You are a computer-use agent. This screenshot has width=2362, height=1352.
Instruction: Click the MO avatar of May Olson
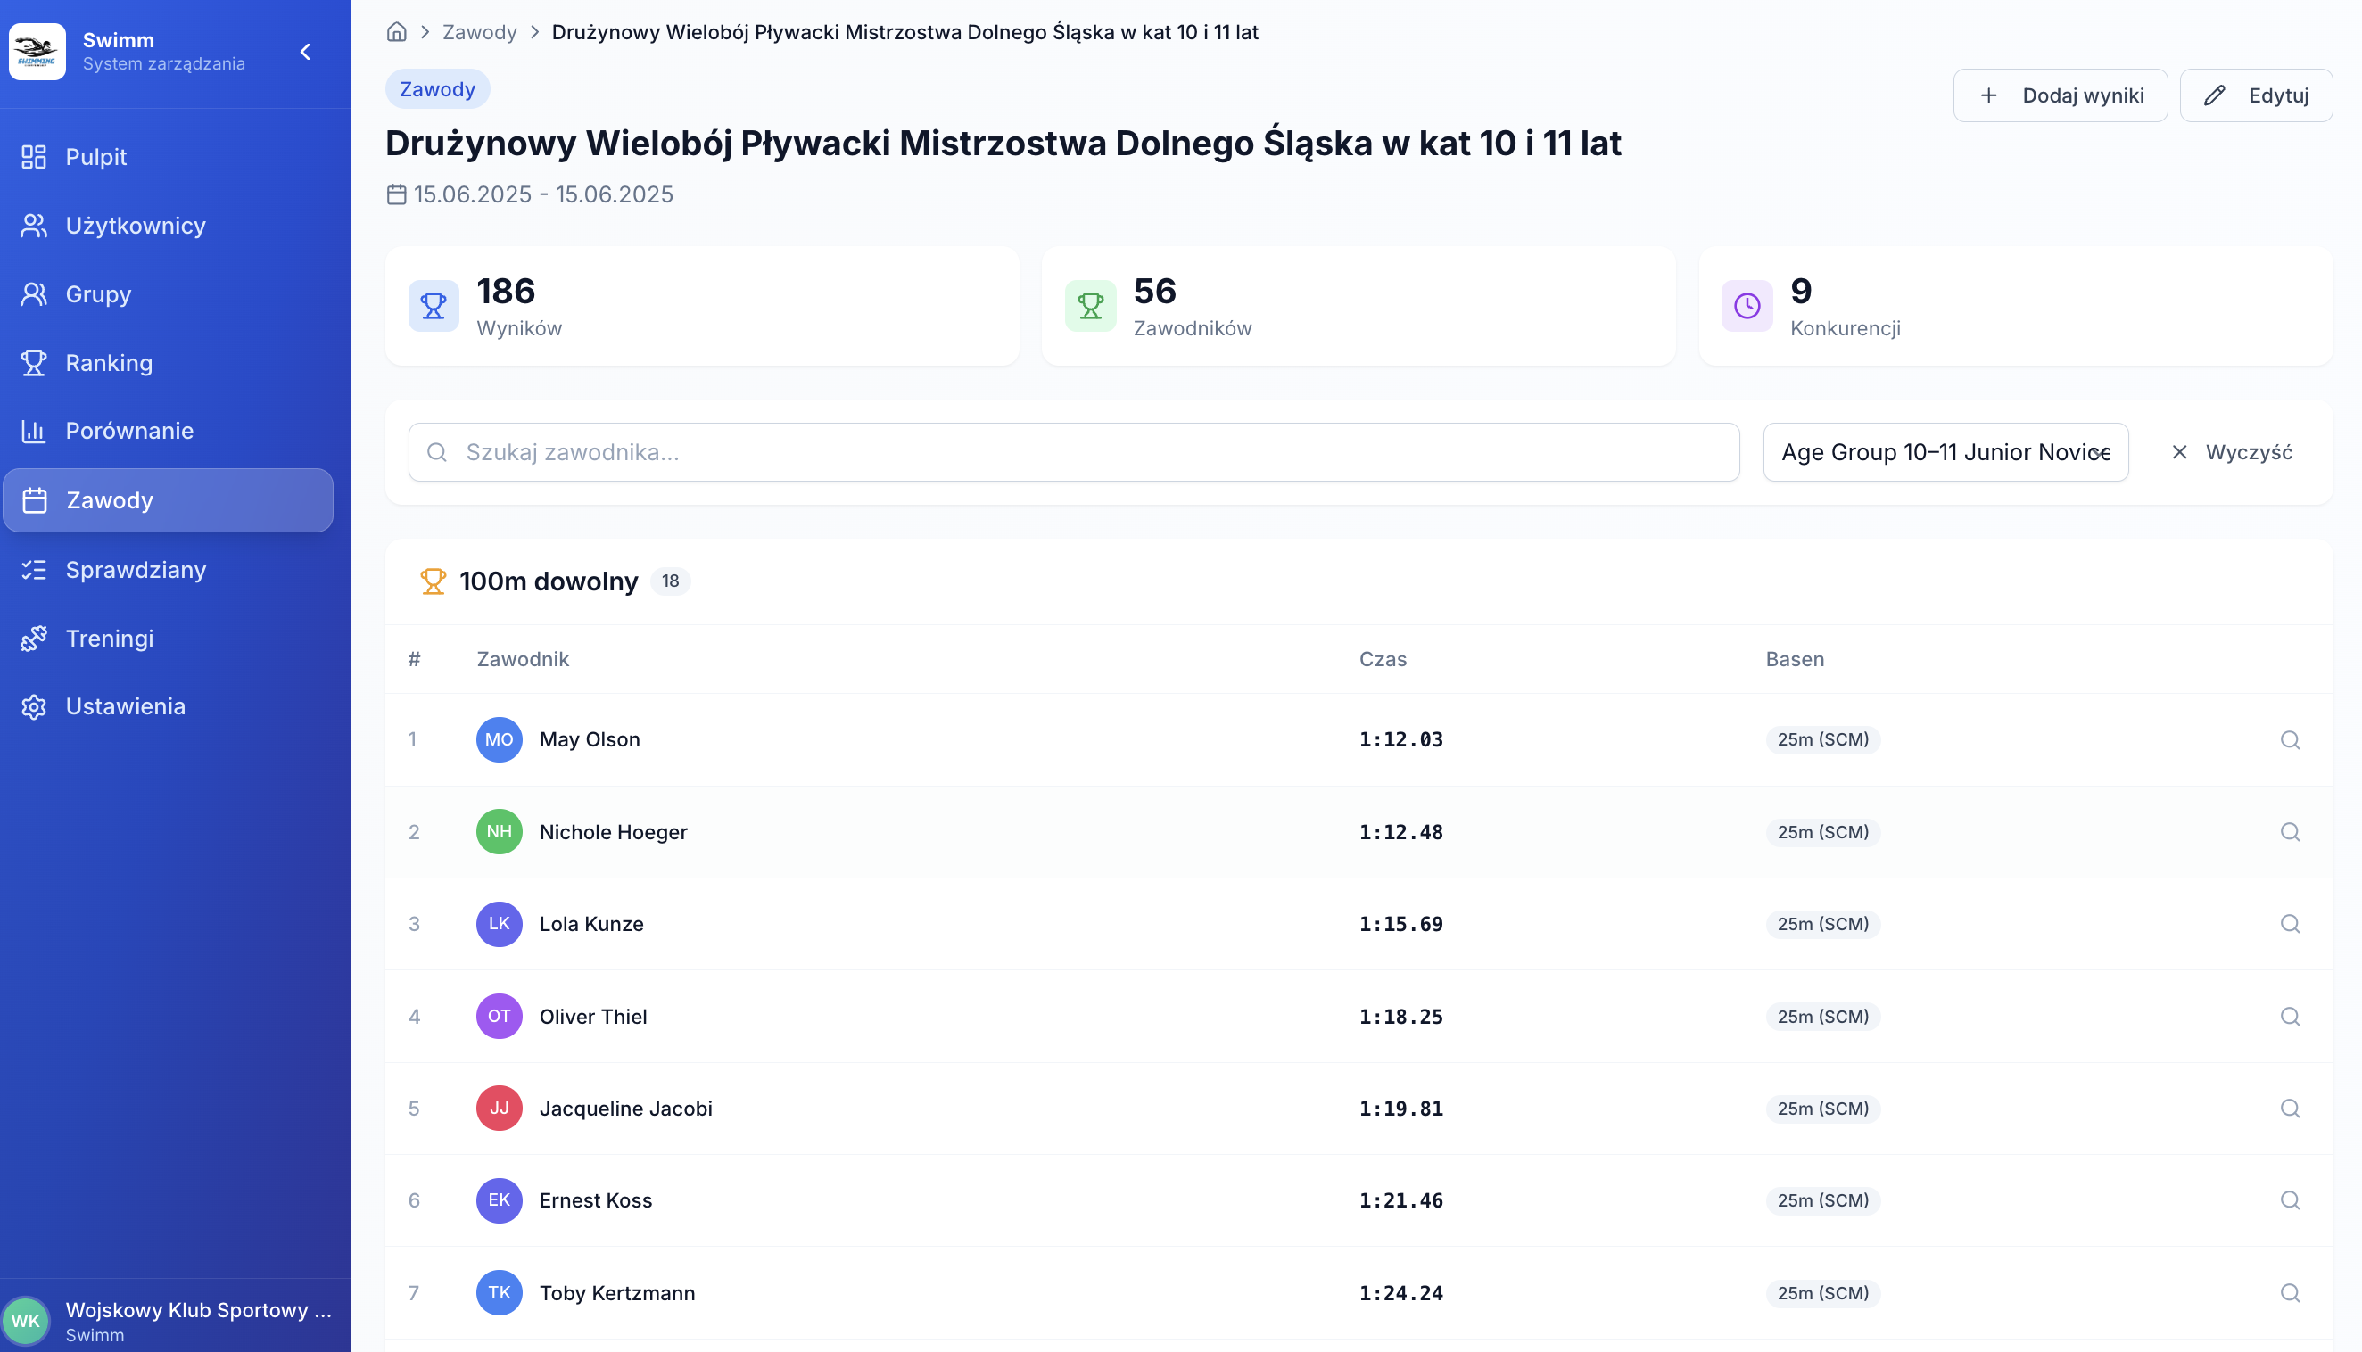tap(499, 740)
